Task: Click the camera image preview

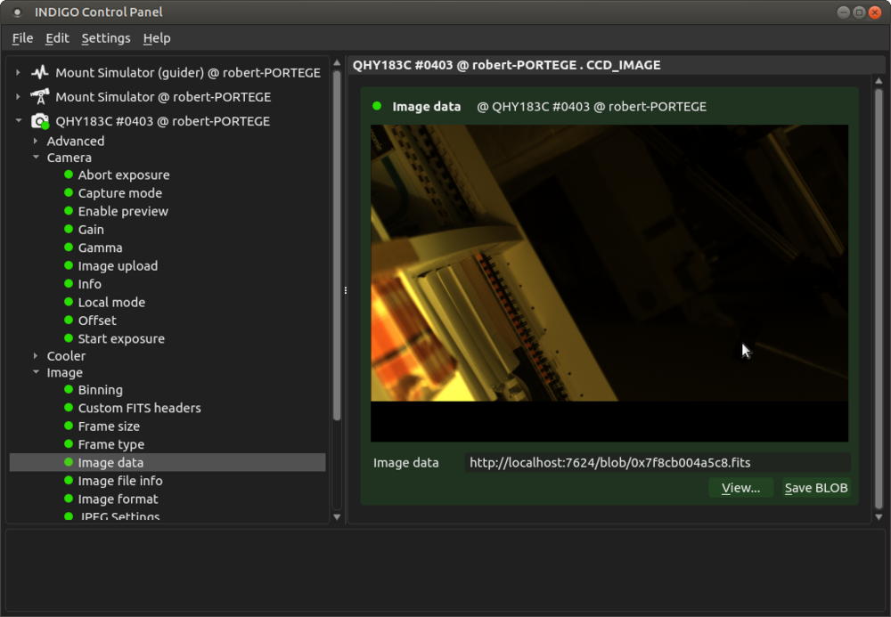Action: [x=609, y=282]
